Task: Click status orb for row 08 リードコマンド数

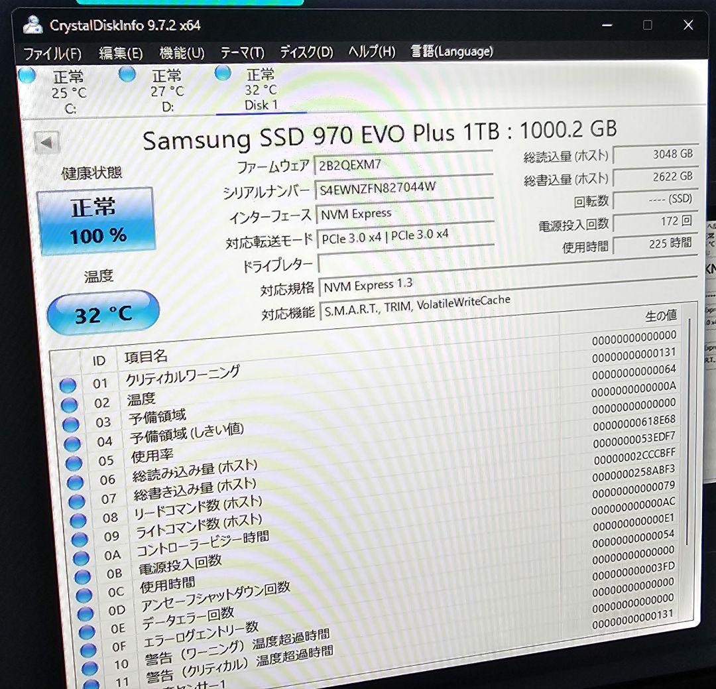Action: (78, 520)
